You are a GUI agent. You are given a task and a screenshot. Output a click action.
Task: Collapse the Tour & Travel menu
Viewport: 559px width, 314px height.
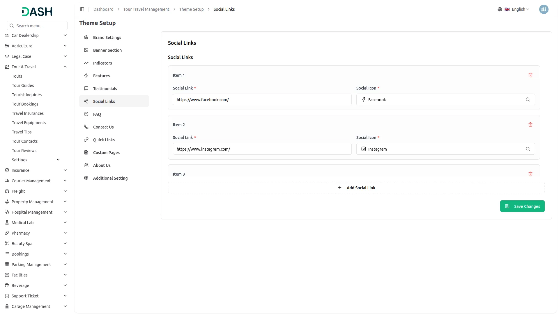[x=36, y=67]
